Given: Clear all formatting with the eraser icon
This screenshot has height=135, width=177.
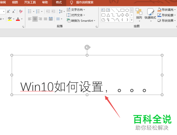Looking at the screenshot, I should pyautogui.click(x=21, y=12).
